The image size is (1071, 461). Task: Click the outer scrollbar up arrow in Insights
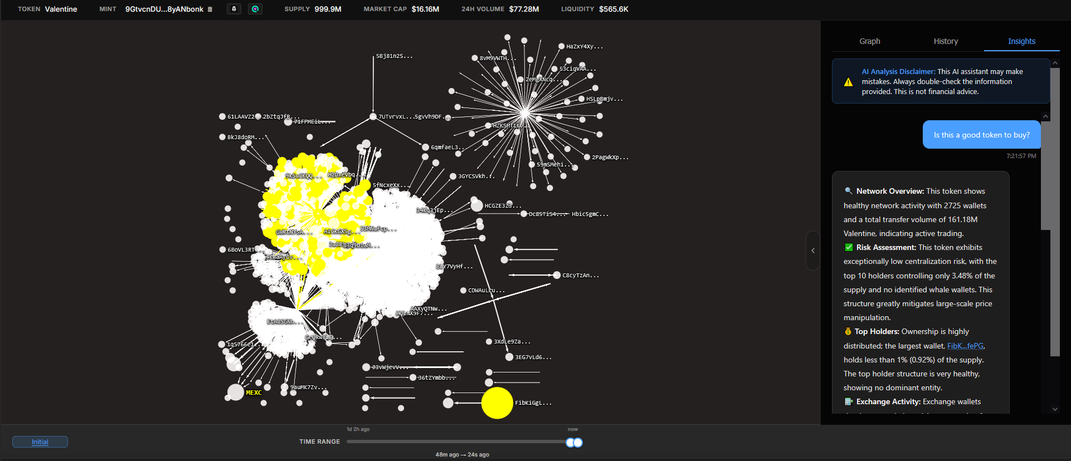[x=1055, y=63]
